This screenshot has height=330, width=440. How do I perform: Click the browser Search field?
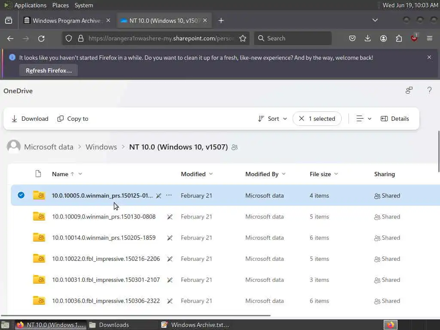pyautogui.click(x=293, y=38)
